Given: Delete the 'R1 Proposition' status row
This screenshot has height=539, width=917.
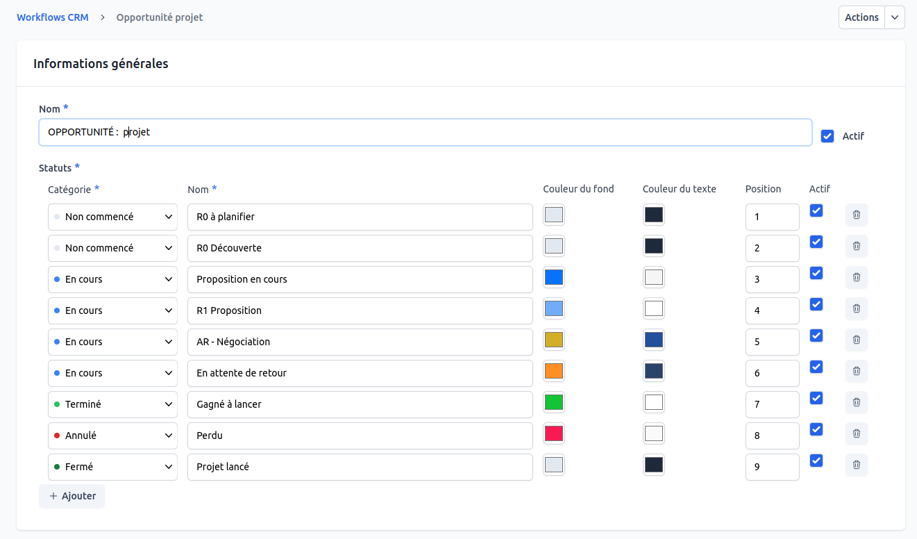Looking at the screenshot, I should (x=856, y=308).
